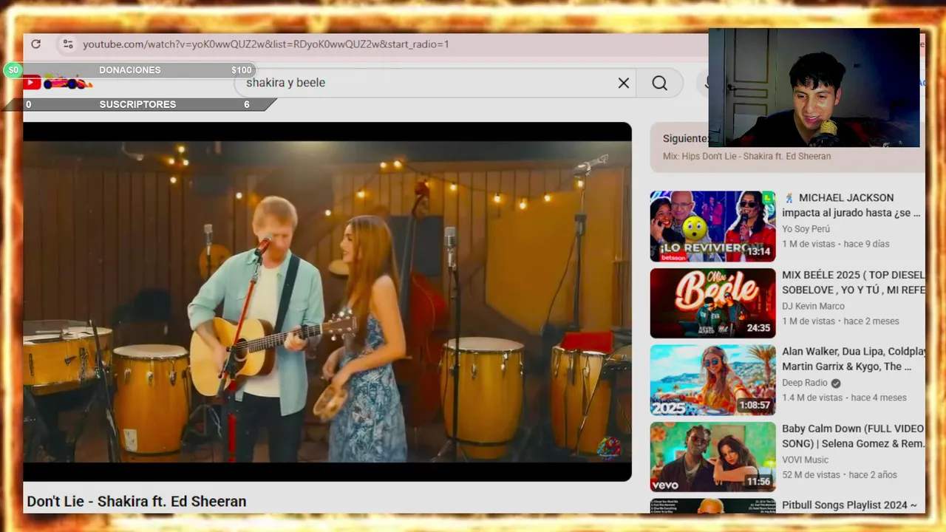Clear the search text with the X icon
The width and height of the screenshot is (946, 532).
point(624,83)
